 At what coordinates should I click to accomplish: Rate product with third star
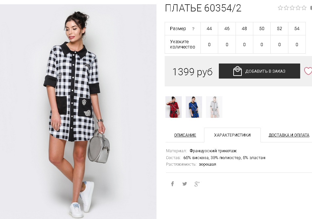coord(292,8)
